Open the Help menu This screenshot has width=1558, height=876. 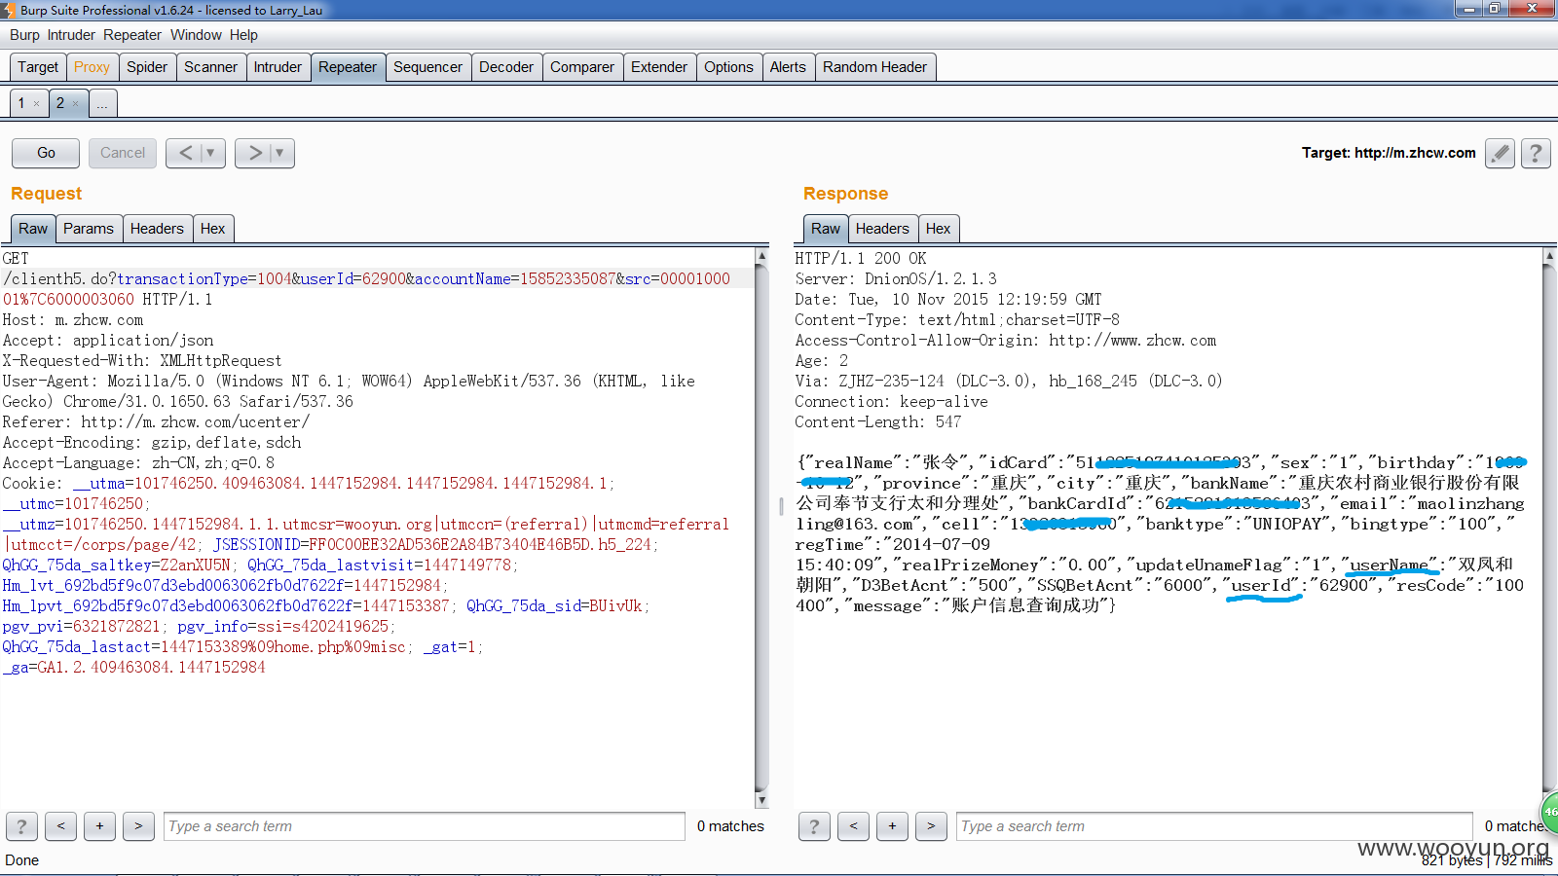coord(243,35)
